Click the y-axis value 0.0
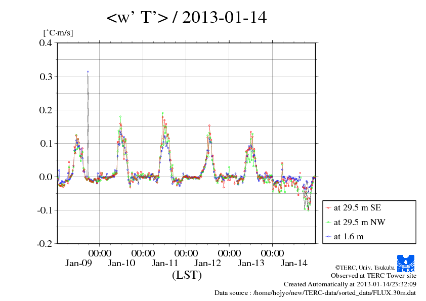 [x=46, y=177]
